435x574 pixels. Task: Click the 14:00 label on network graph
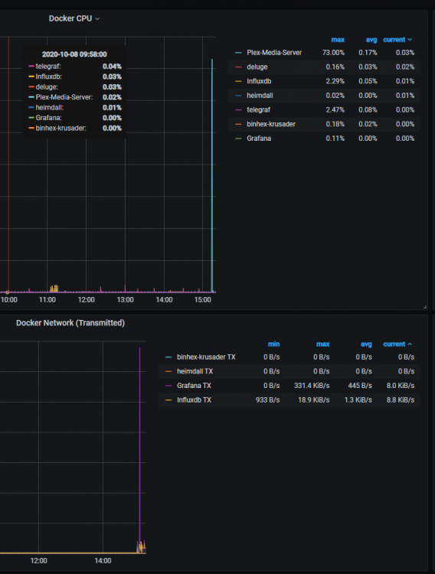click(x=103, y=560)
